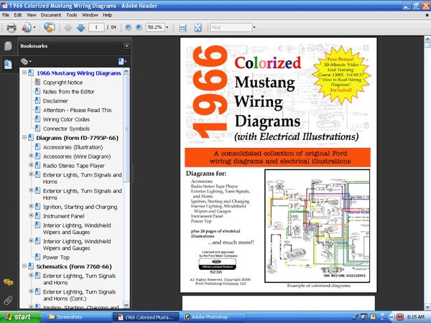
Task: Open Copyright Notice bookmark
Action: tap(62, 83)
